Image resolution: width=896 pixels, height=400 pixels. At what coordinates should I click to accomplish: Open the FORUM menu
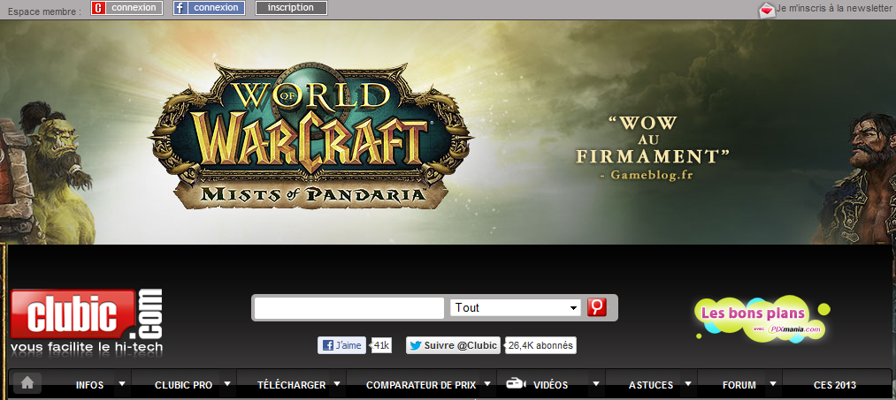pos(739,385)
